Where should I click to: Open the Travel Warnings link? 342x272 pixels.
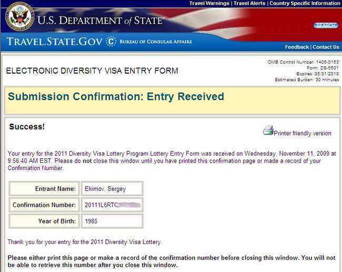pyautogui.click(x=209, y=3)
